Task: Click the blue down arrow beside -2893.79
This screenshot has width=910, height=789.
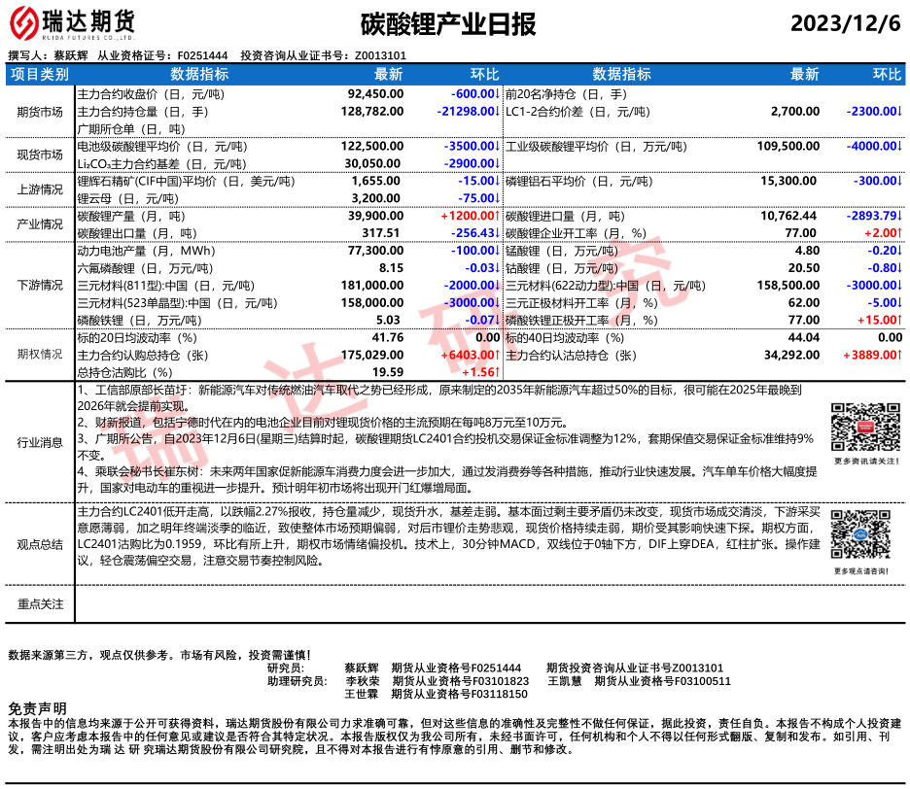Action: pyautogui.click(x=898, y=215)
